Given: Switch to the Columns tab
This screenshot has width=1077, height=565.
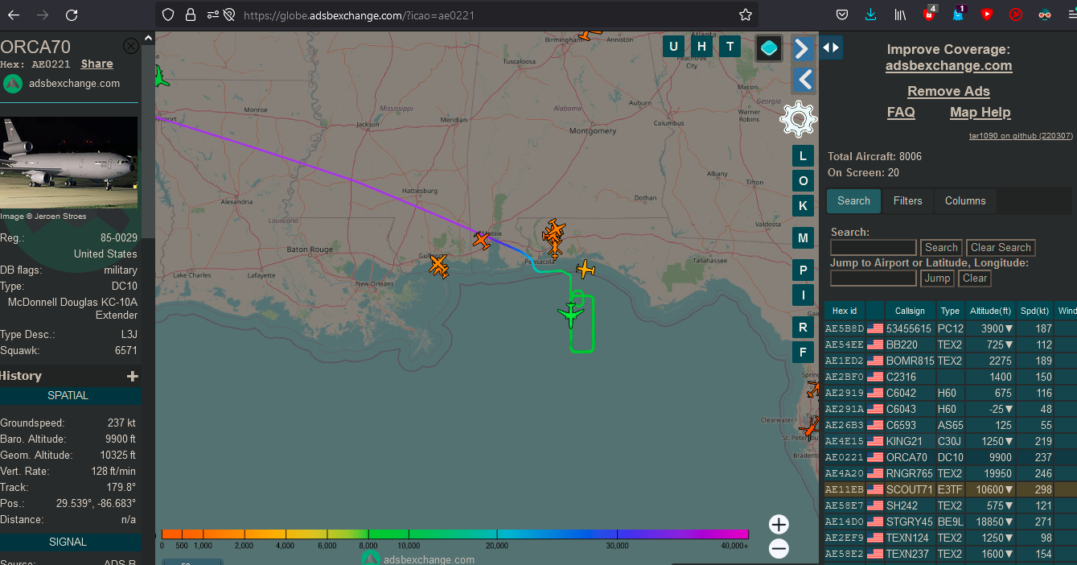Looking at the screenshot, I should 965,201.
